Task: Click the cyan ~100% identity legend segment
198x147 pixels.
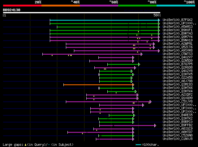Action: point(176,6)
